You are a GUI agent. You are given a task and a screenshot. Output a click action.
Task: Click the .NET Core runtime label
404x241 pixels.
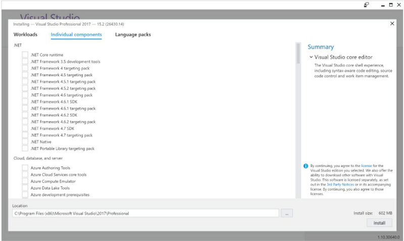[47, 55]
